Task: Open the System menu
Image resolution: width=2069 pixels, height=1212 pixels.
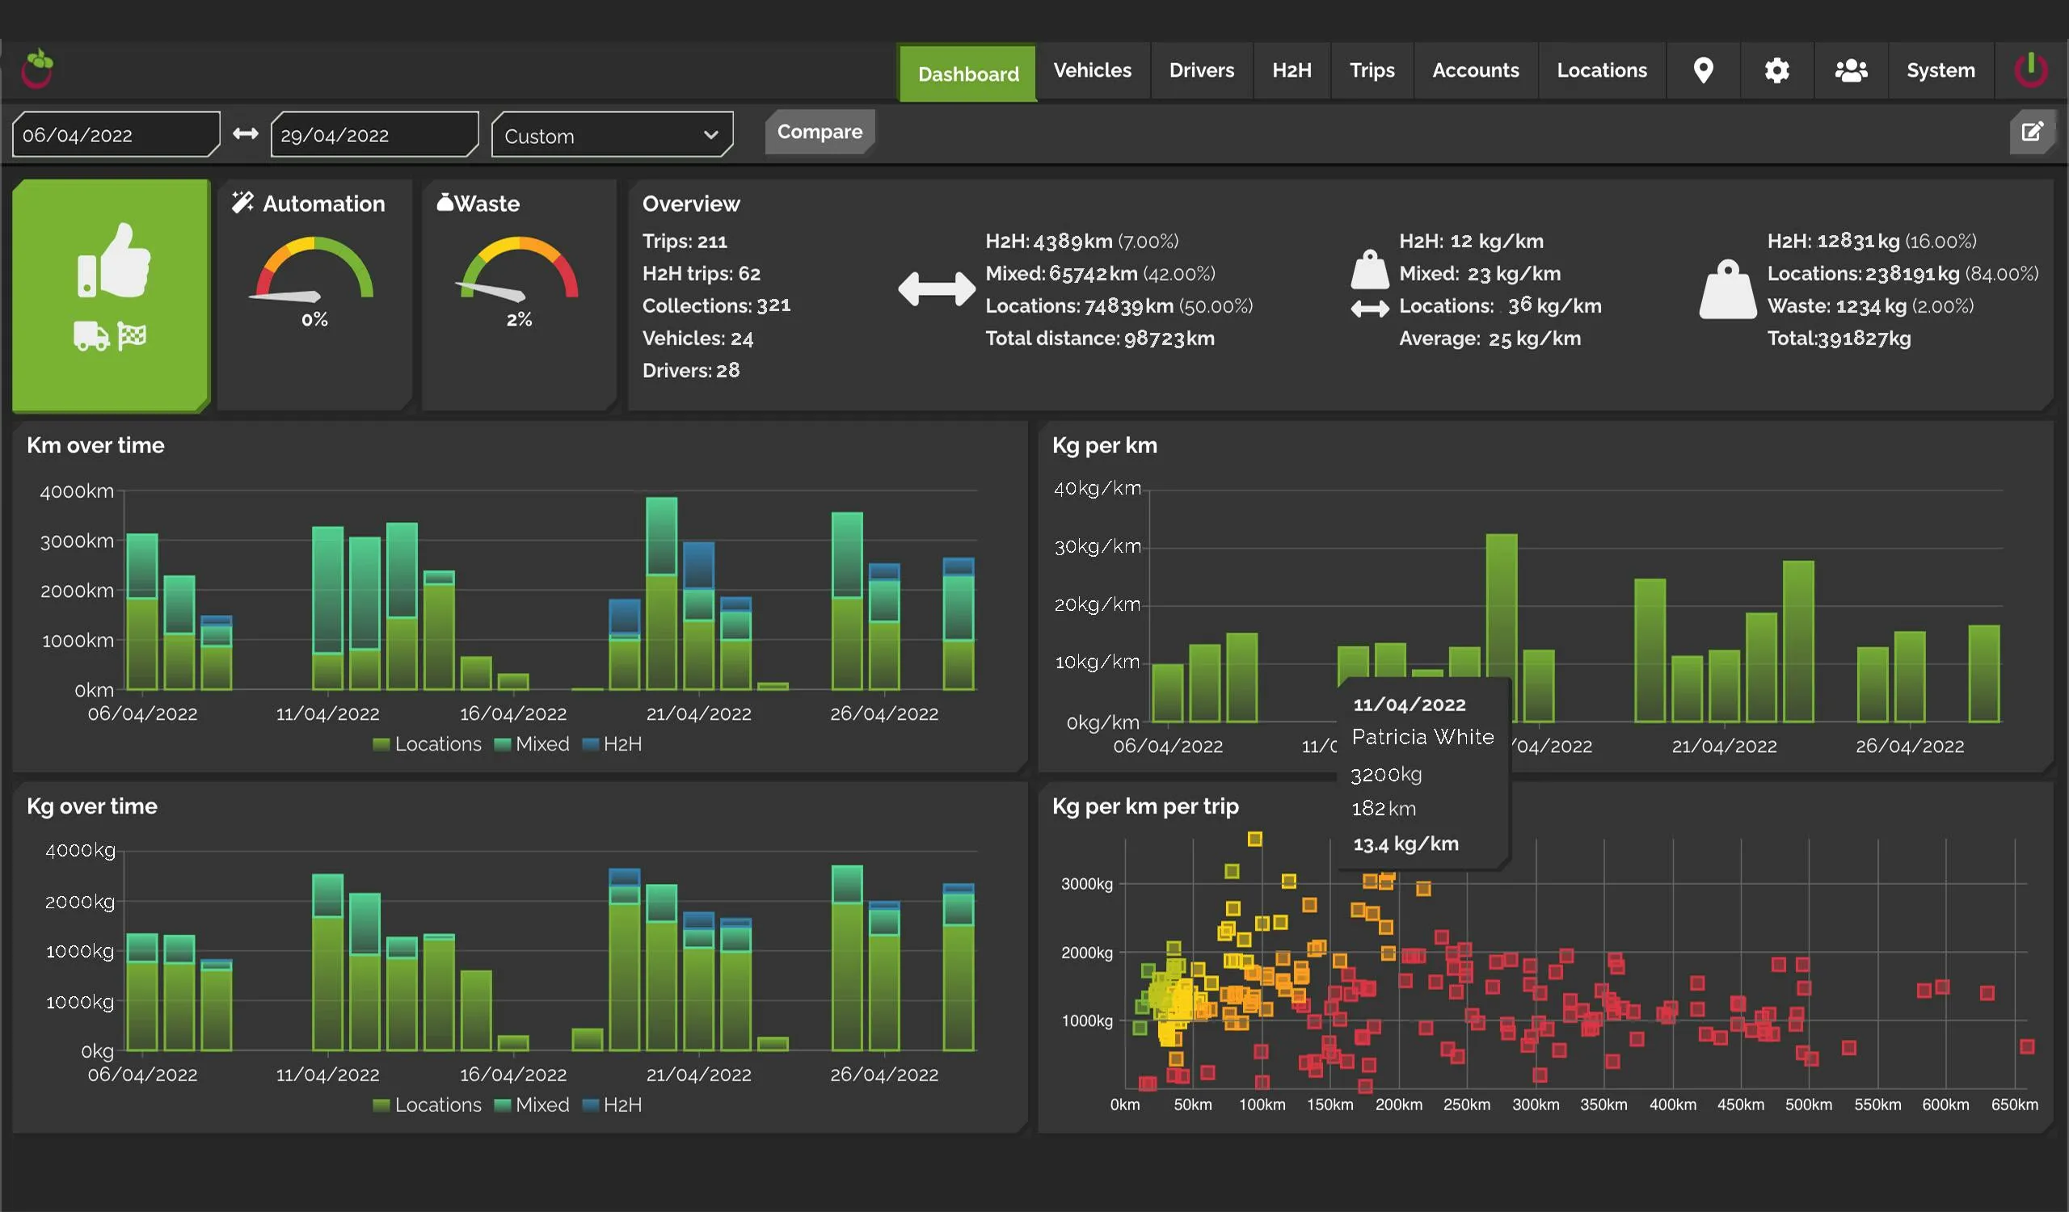Action: click(x=1941, y=70)
